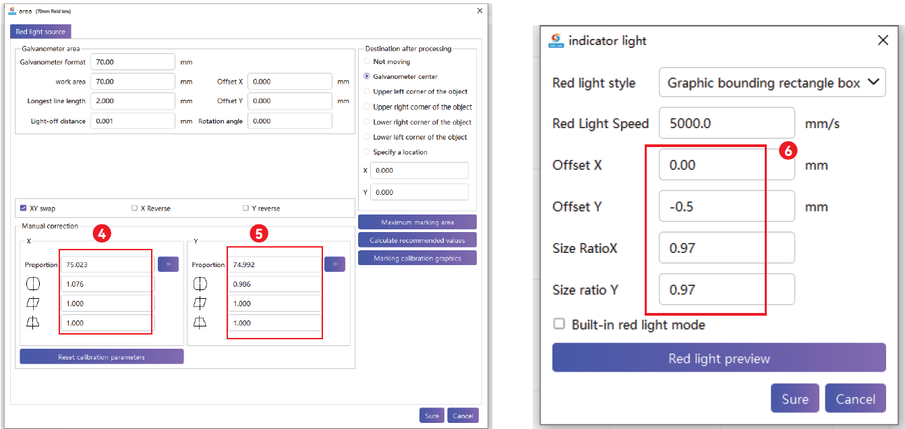
Task: Click the Red light preview button
Action: tap(719, 358)
